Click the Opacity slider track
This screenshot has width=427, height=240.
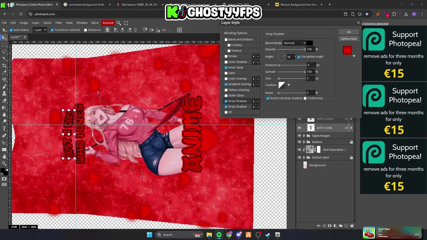click(291, 49)
